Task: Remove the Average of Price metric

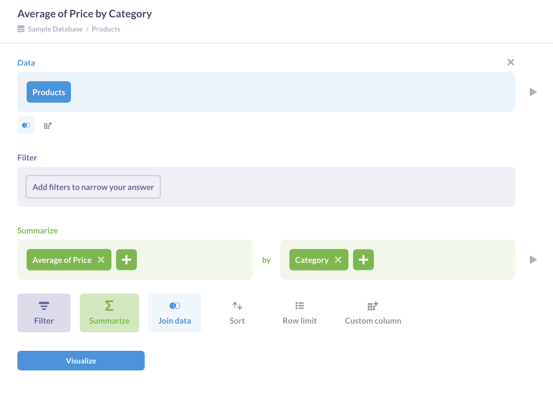Action: coord(101,260)
